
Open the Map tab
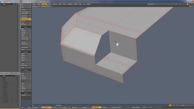point(60,4)
